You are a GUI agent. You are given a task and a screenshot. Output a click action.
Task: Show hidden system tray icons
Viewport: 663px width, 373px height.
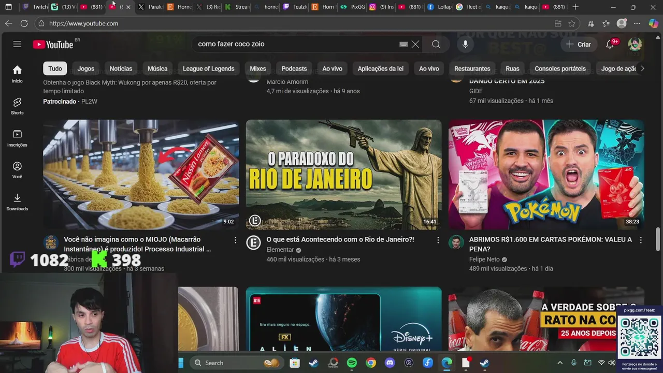(x=560, y=363)
